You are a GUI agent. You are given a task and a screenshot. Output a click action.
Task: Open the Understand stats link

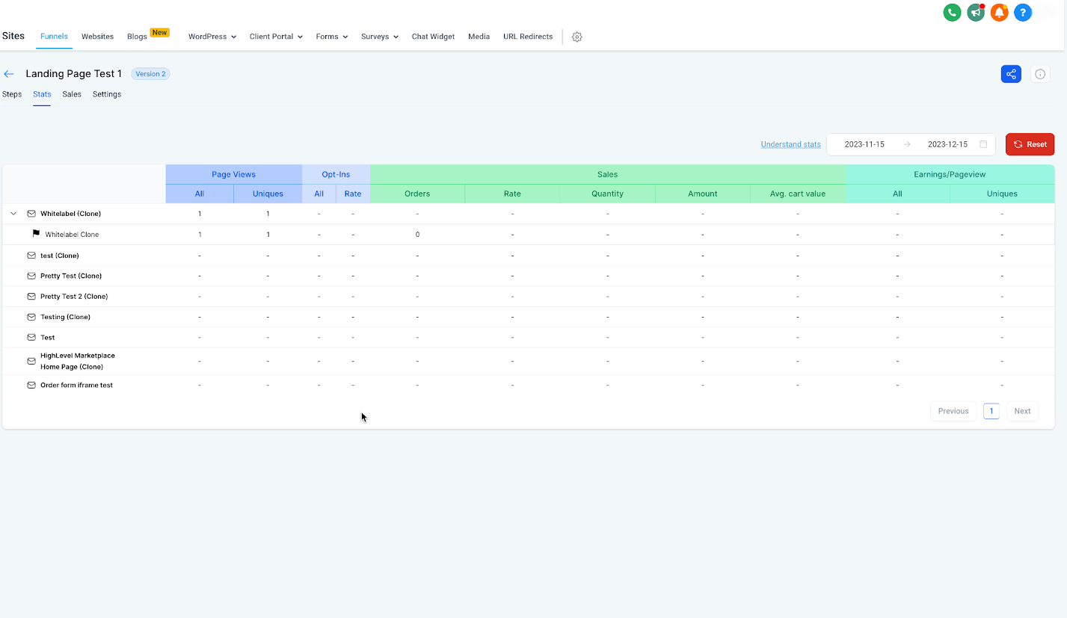click(790, 144)
